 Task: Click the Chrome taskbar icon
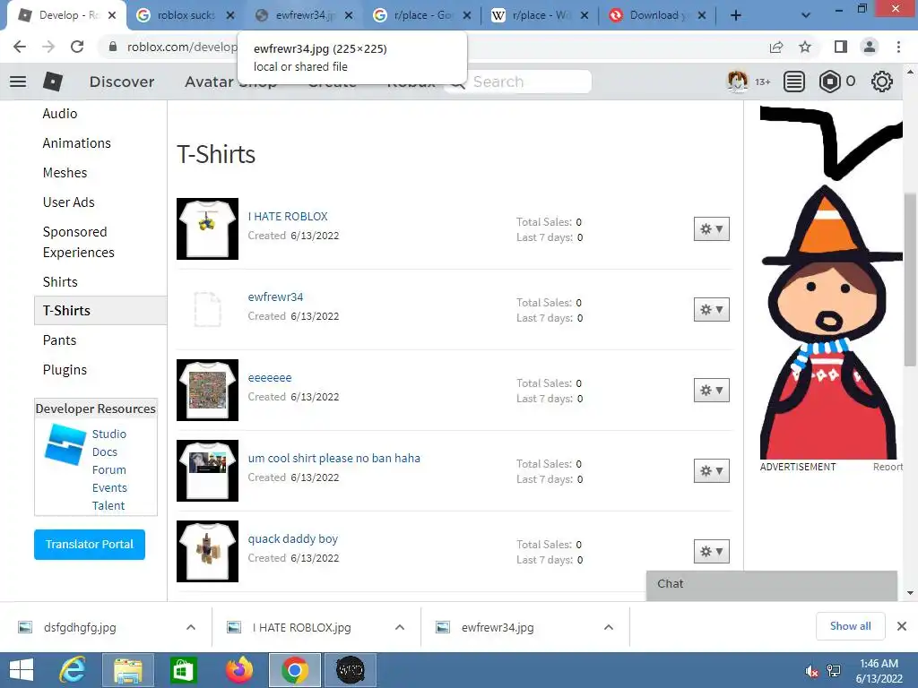tap(294, 670)
